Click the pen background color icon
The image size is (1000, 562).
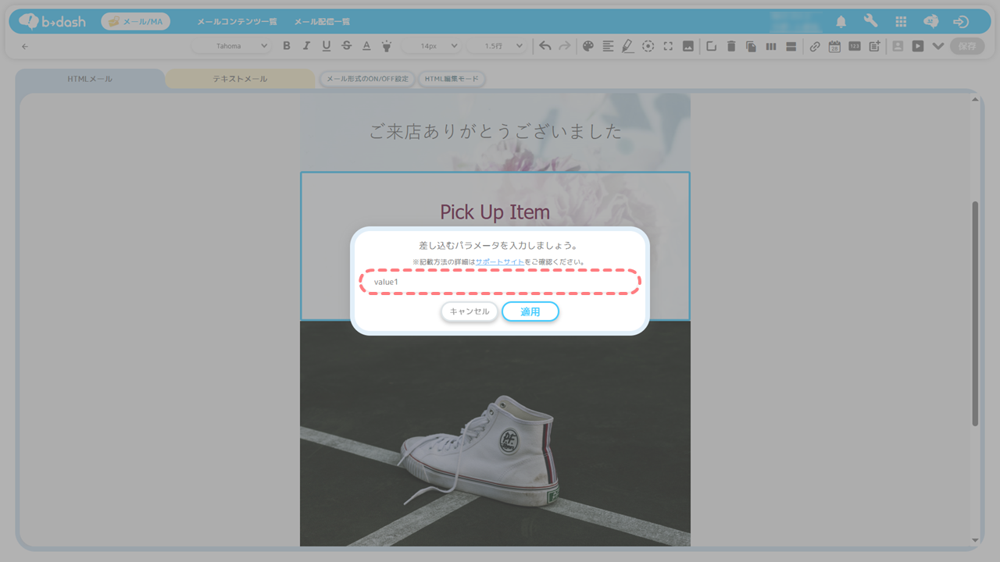click(628, 46)
